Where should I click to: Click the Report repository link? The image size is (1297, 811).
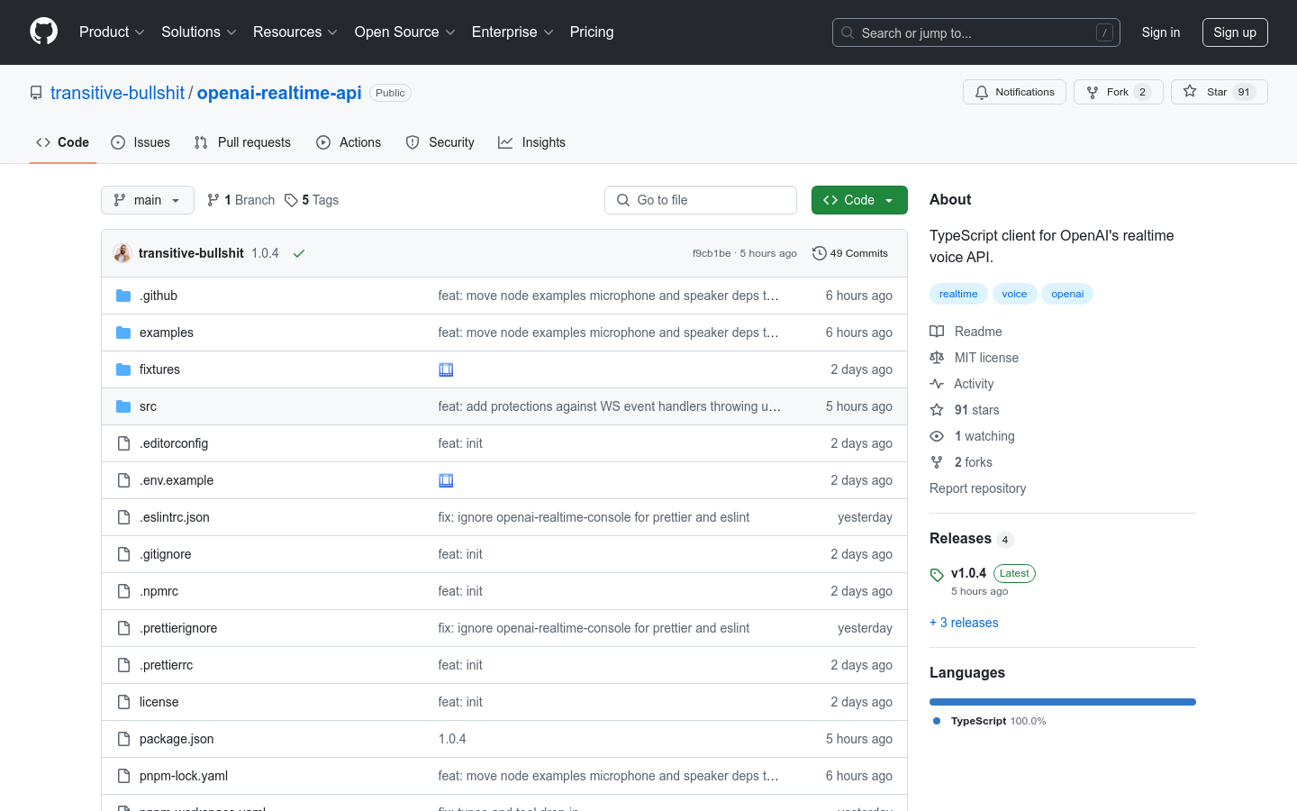pyautogui.click(x=977, y=488)
